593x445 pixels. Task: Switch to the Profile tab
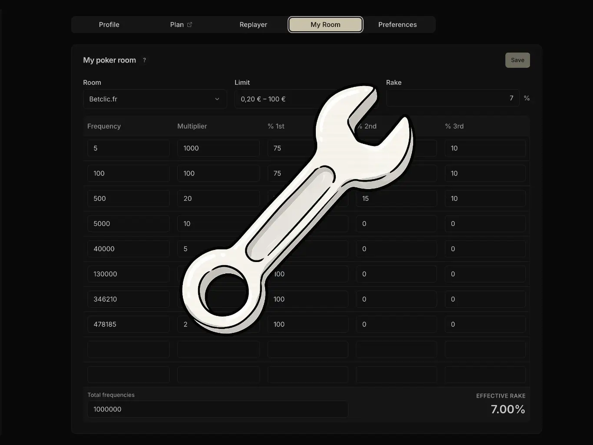click(x=109, y=24)
